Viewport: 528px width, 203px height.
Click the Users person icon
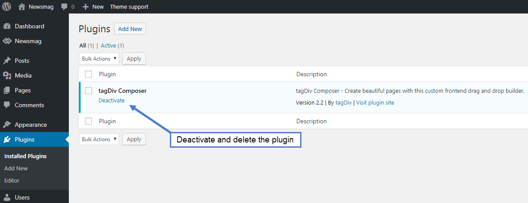pyautogui.click(x=7, y=197)
